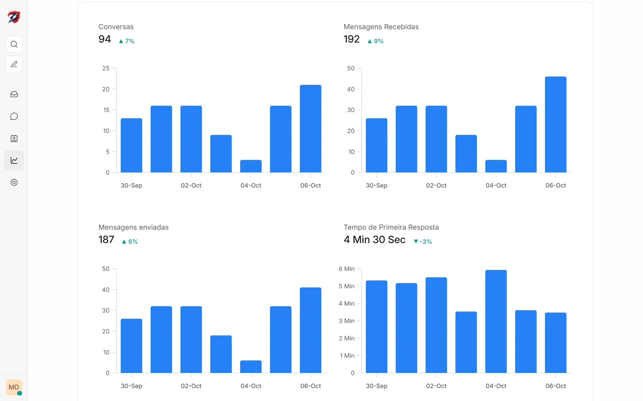The image size is (643, 401).
Task: Click the Tempo de Primeira Resposta 04-Oct bar
Action: tap(496, 321)
